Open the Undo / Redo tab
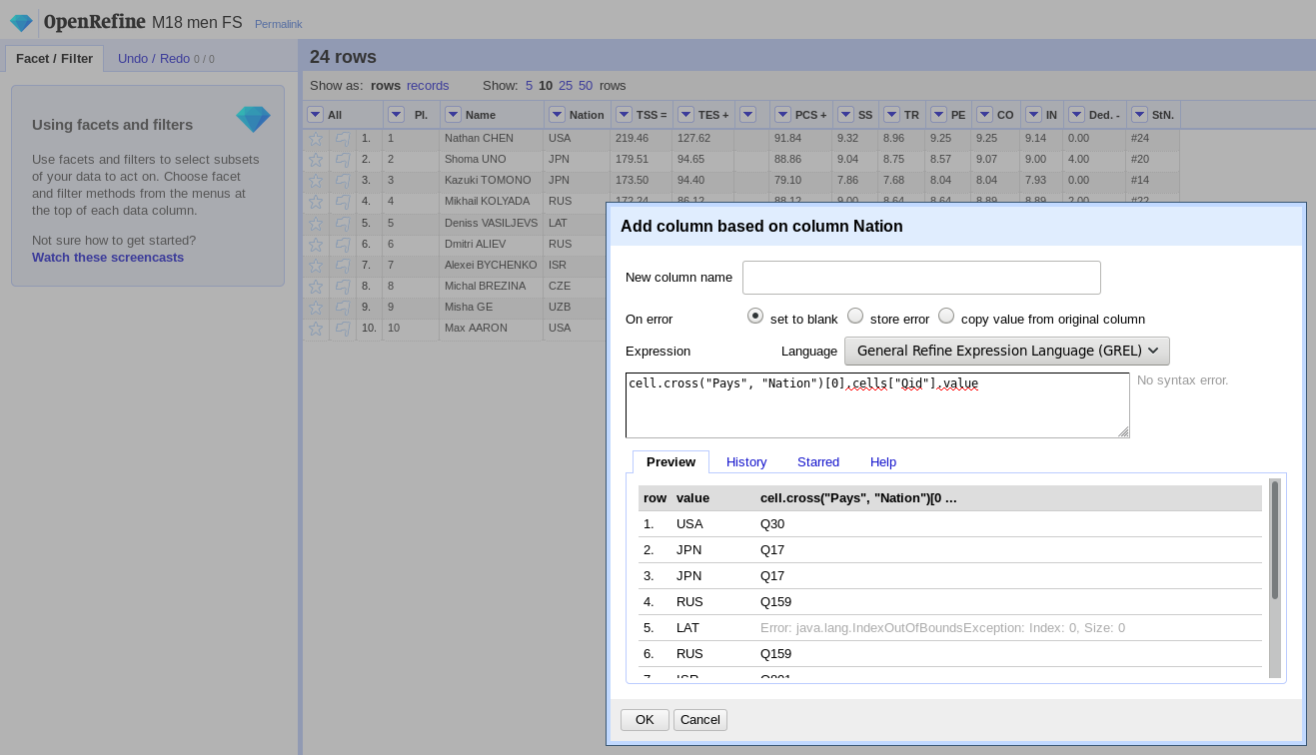Image resolution: width=1316 pixels, height=755 pixels. tap(166, 58)
